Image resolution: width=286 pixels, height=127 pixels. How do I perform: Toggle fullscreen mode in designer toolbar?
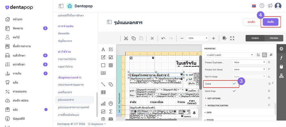pos(232,38)
